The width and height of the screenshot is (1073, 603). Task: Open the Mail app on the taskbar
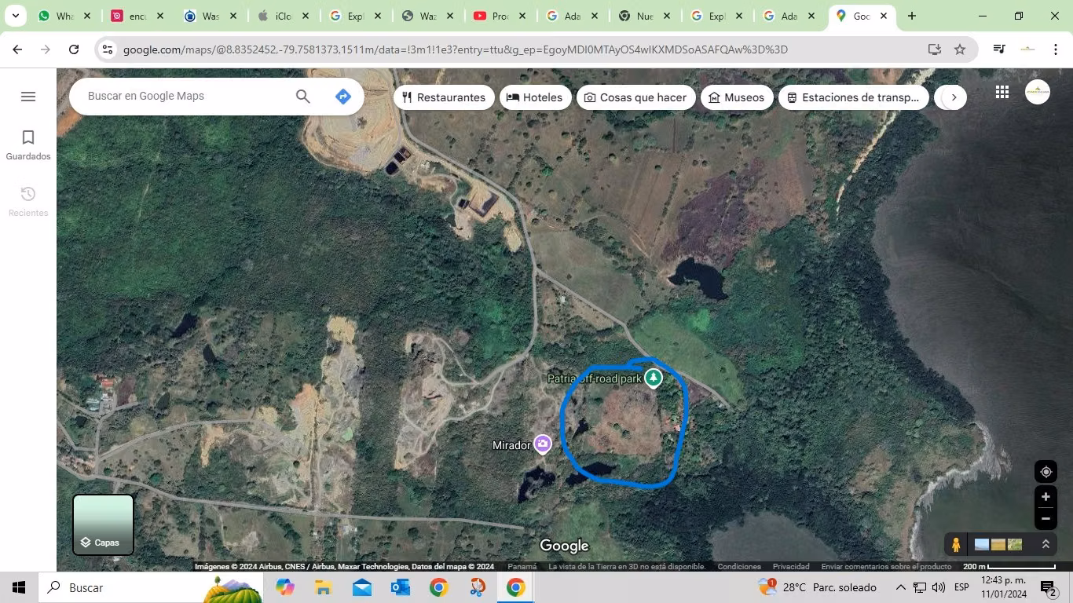(x=361, y=587)
